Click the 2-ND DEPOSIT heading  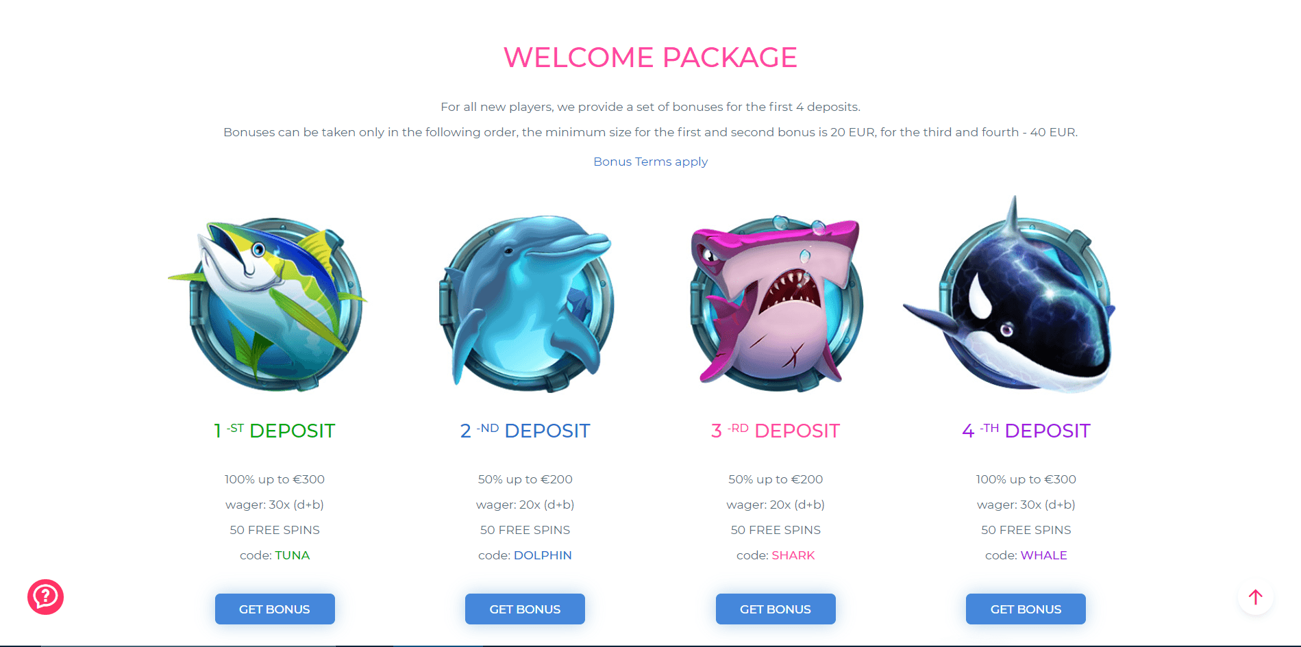click(x=525, y=431)
